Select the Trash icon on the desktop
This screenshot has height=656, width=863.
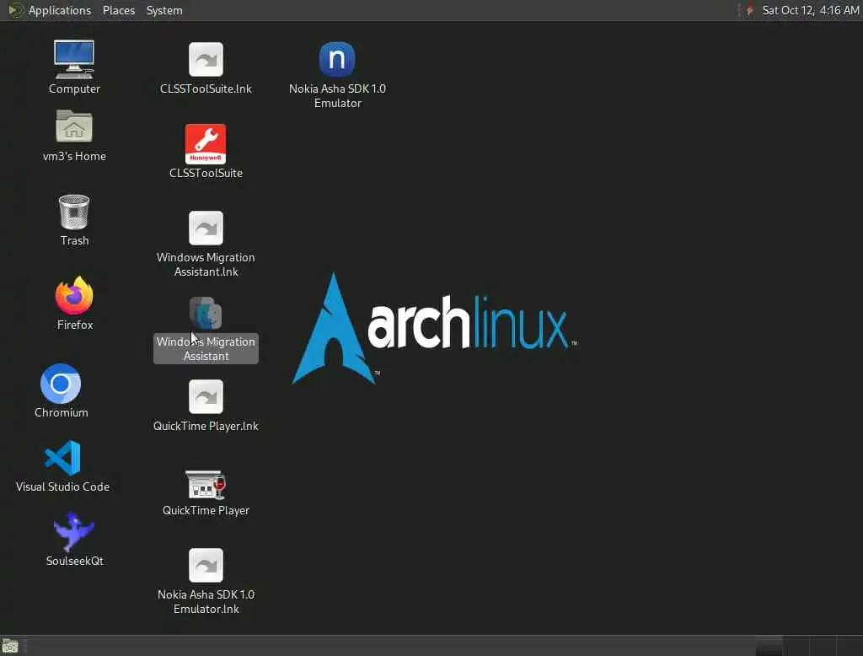(x=74, y=212)
